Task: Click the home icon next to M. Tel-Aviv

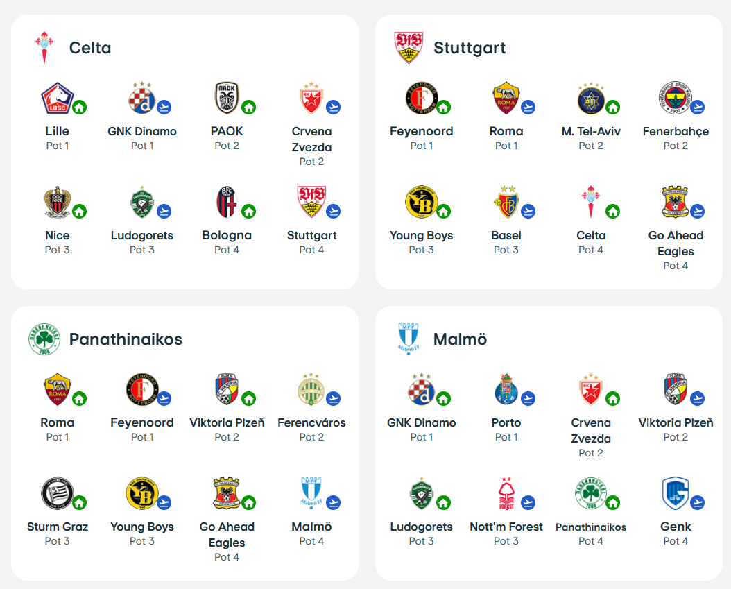Action: [612, 108]
